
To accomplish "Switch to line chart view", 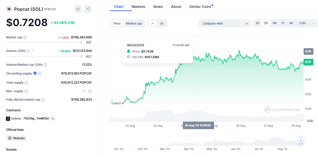I will tap(153, 23).
